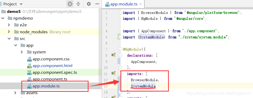This screenshot has height=98, width=253.
Task: Collapse the app folder
Action: (16, 45)
